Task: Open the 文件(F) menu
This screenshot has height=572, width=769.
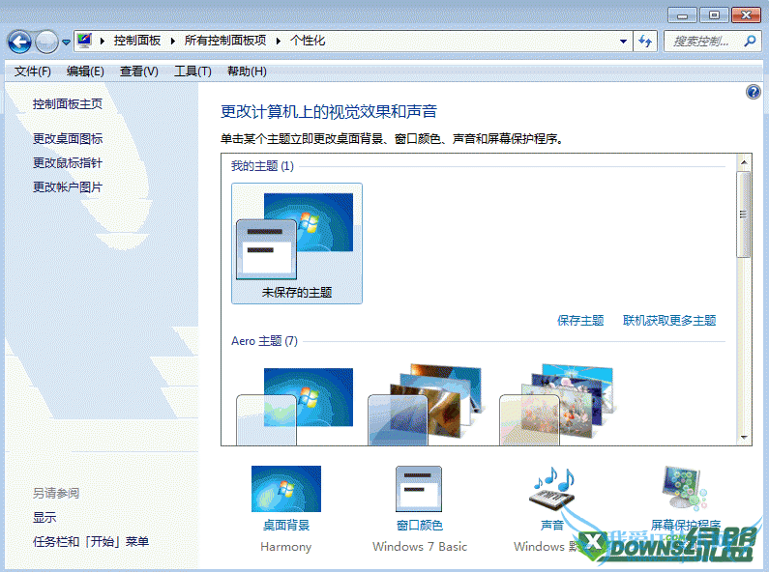Action: pos(32,71)
